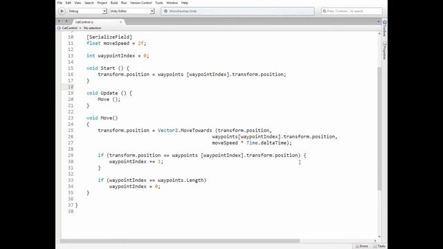443x249 pixels.
Task: Open the Properties side panel
Action: coord(385,50)
